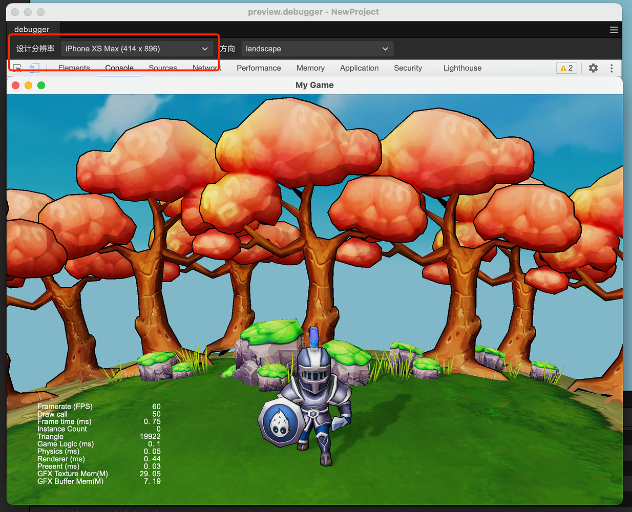Open the landscape orientation dropdown
The height and width of the screenshot is (512, 632).
[x=317, y=49]
